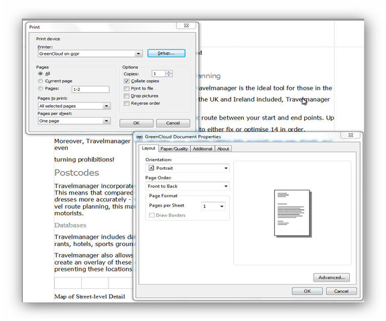Decrease copies with the spinner down arrow
The height and width of the screenshot is (321, 386).
click(169, 75)
